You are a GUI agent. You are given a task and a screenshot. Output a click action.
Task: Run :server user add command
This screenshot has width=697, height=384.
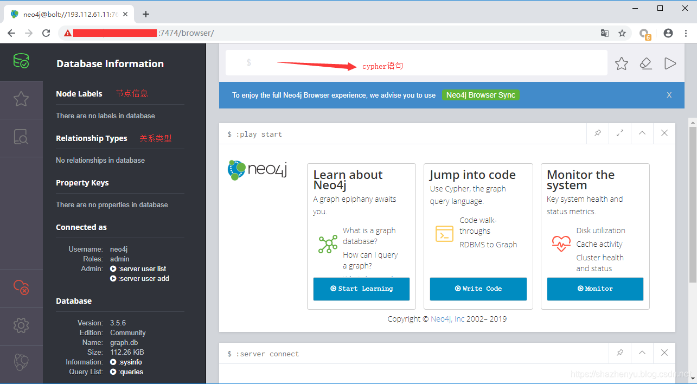pyautogui.click(x=140, y=278)
